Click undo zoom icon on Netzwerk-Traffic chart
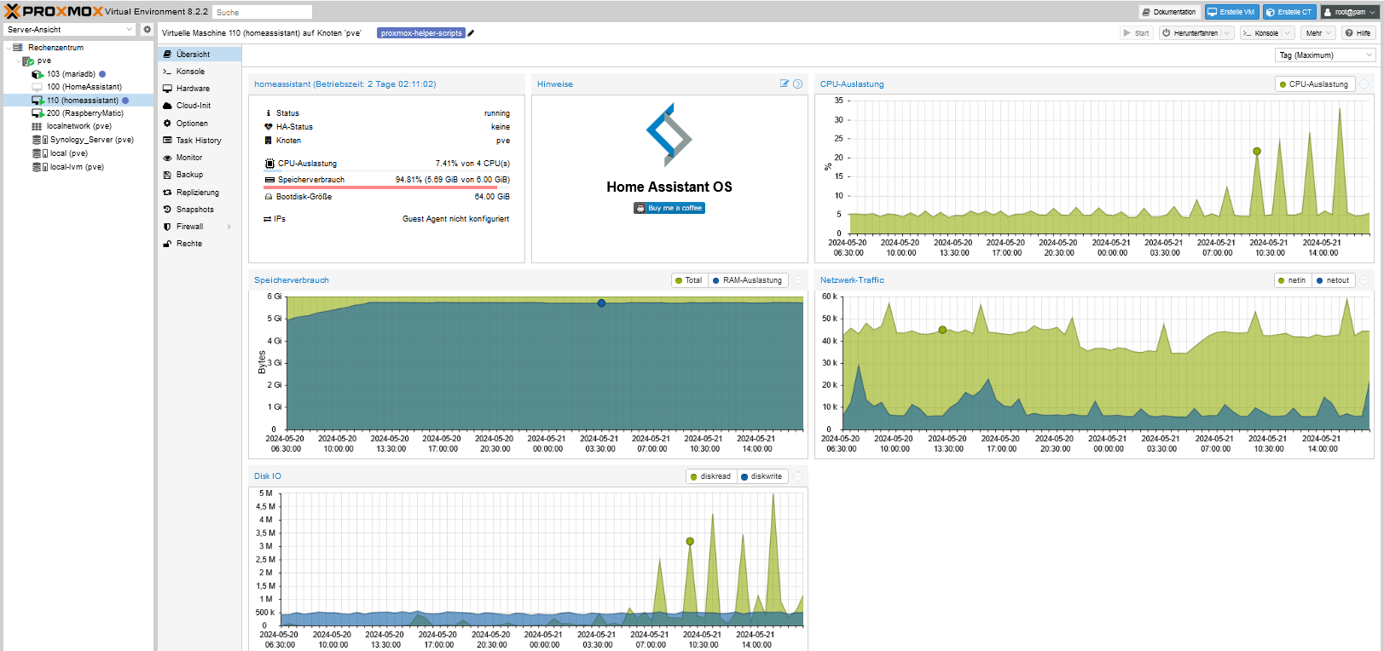Viewport: 1384px width, 651px height. (1364, 280)
